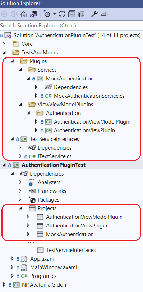Open dropdown arrow next to Pending Changes Filter
This screenshot has width=143, height=292.
54,14
